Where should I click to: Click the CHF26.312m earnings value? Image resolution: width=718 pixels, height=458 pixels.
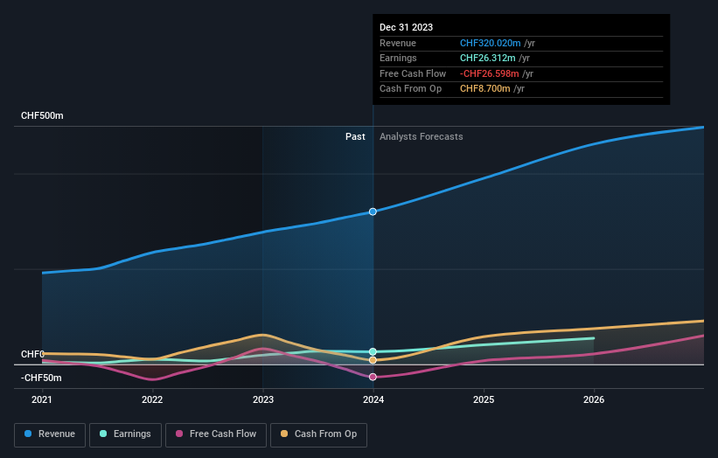488,58
